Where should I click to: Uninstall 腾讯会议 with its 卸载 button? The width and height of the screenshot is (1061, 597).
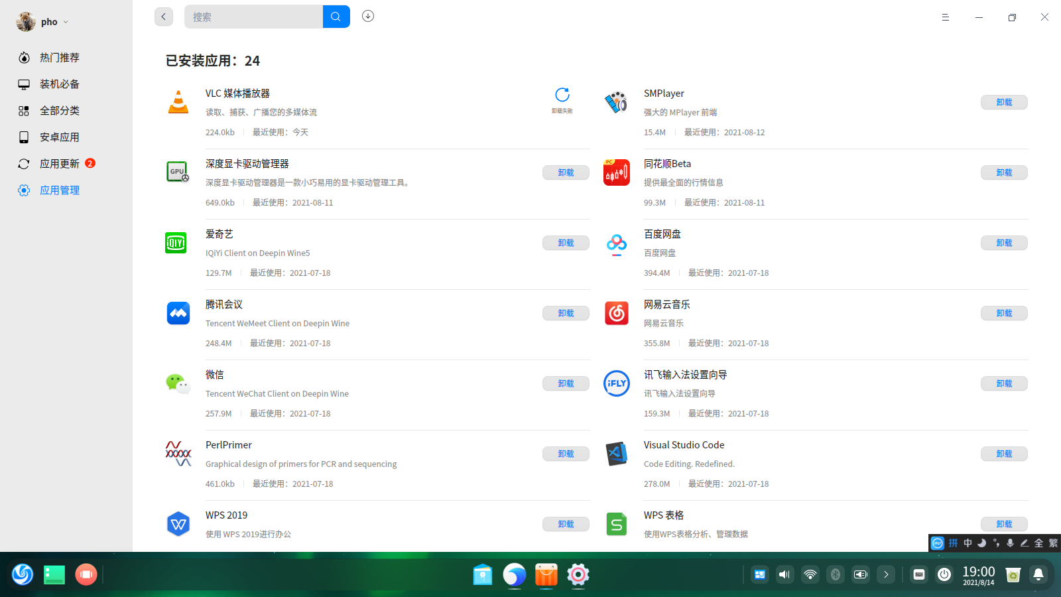pos(566,313)
